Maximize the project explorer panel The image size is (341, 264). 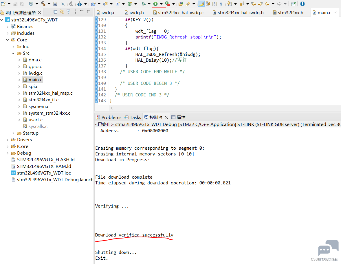pos(89,12)
